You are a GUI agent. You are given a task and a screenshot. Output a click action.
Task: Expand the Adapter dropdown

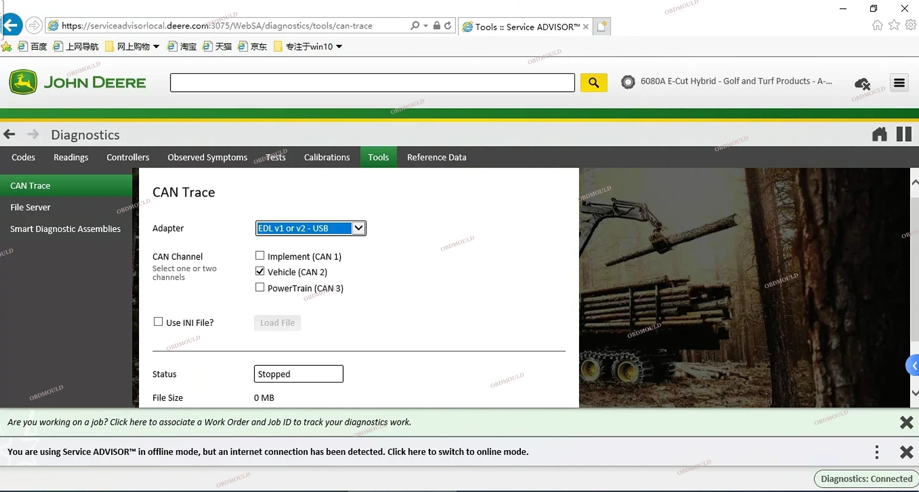pos(358,228)
